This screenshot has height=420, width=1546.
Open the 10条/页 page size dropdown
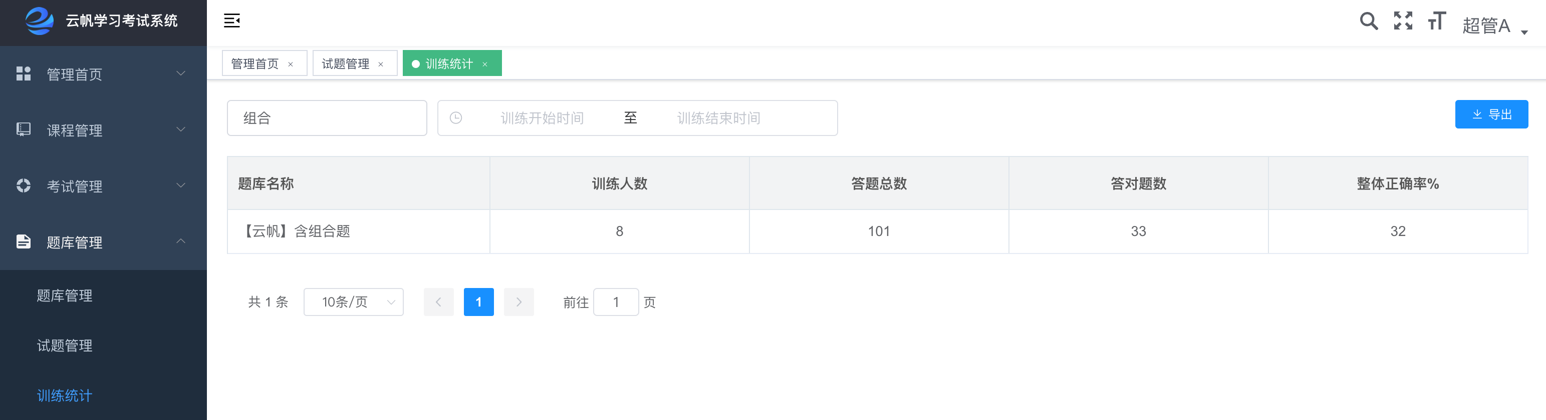[354, 302]
